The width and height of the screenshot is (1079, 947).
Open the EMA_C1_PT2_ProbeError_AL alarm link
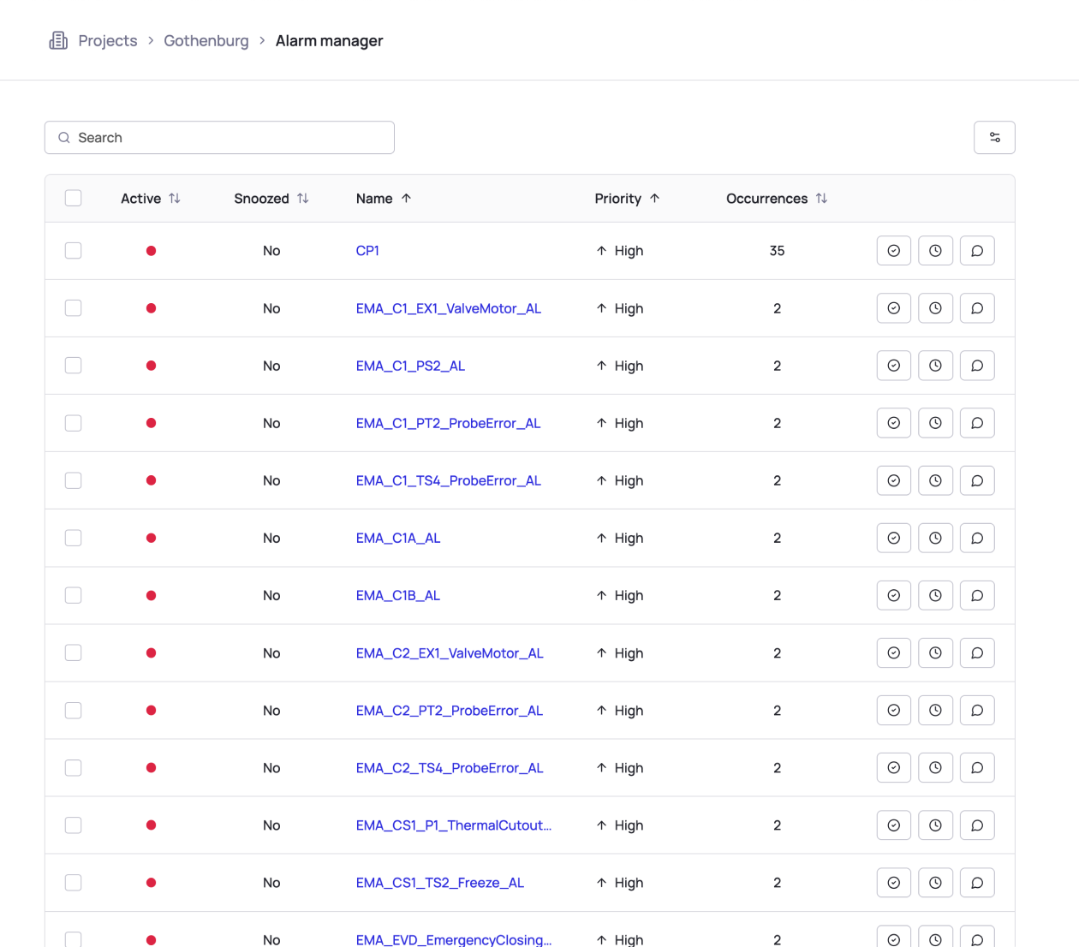(x=448, y=423)
